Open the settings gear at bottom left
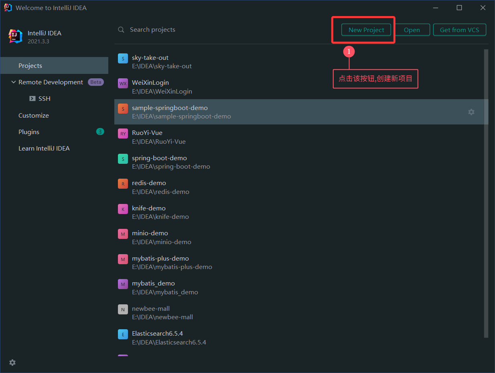 tap(12, 363)
